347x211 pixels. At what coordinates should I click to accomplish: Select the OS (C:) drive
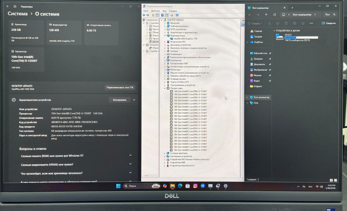(297, 37)
